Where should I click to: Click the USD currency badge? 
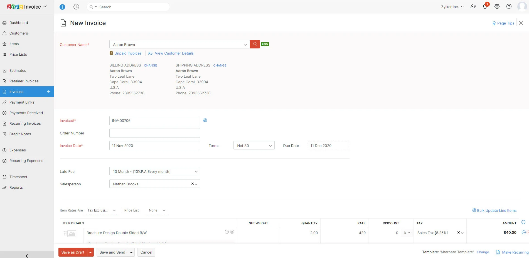pyautogui.click(x=265, y=44)
